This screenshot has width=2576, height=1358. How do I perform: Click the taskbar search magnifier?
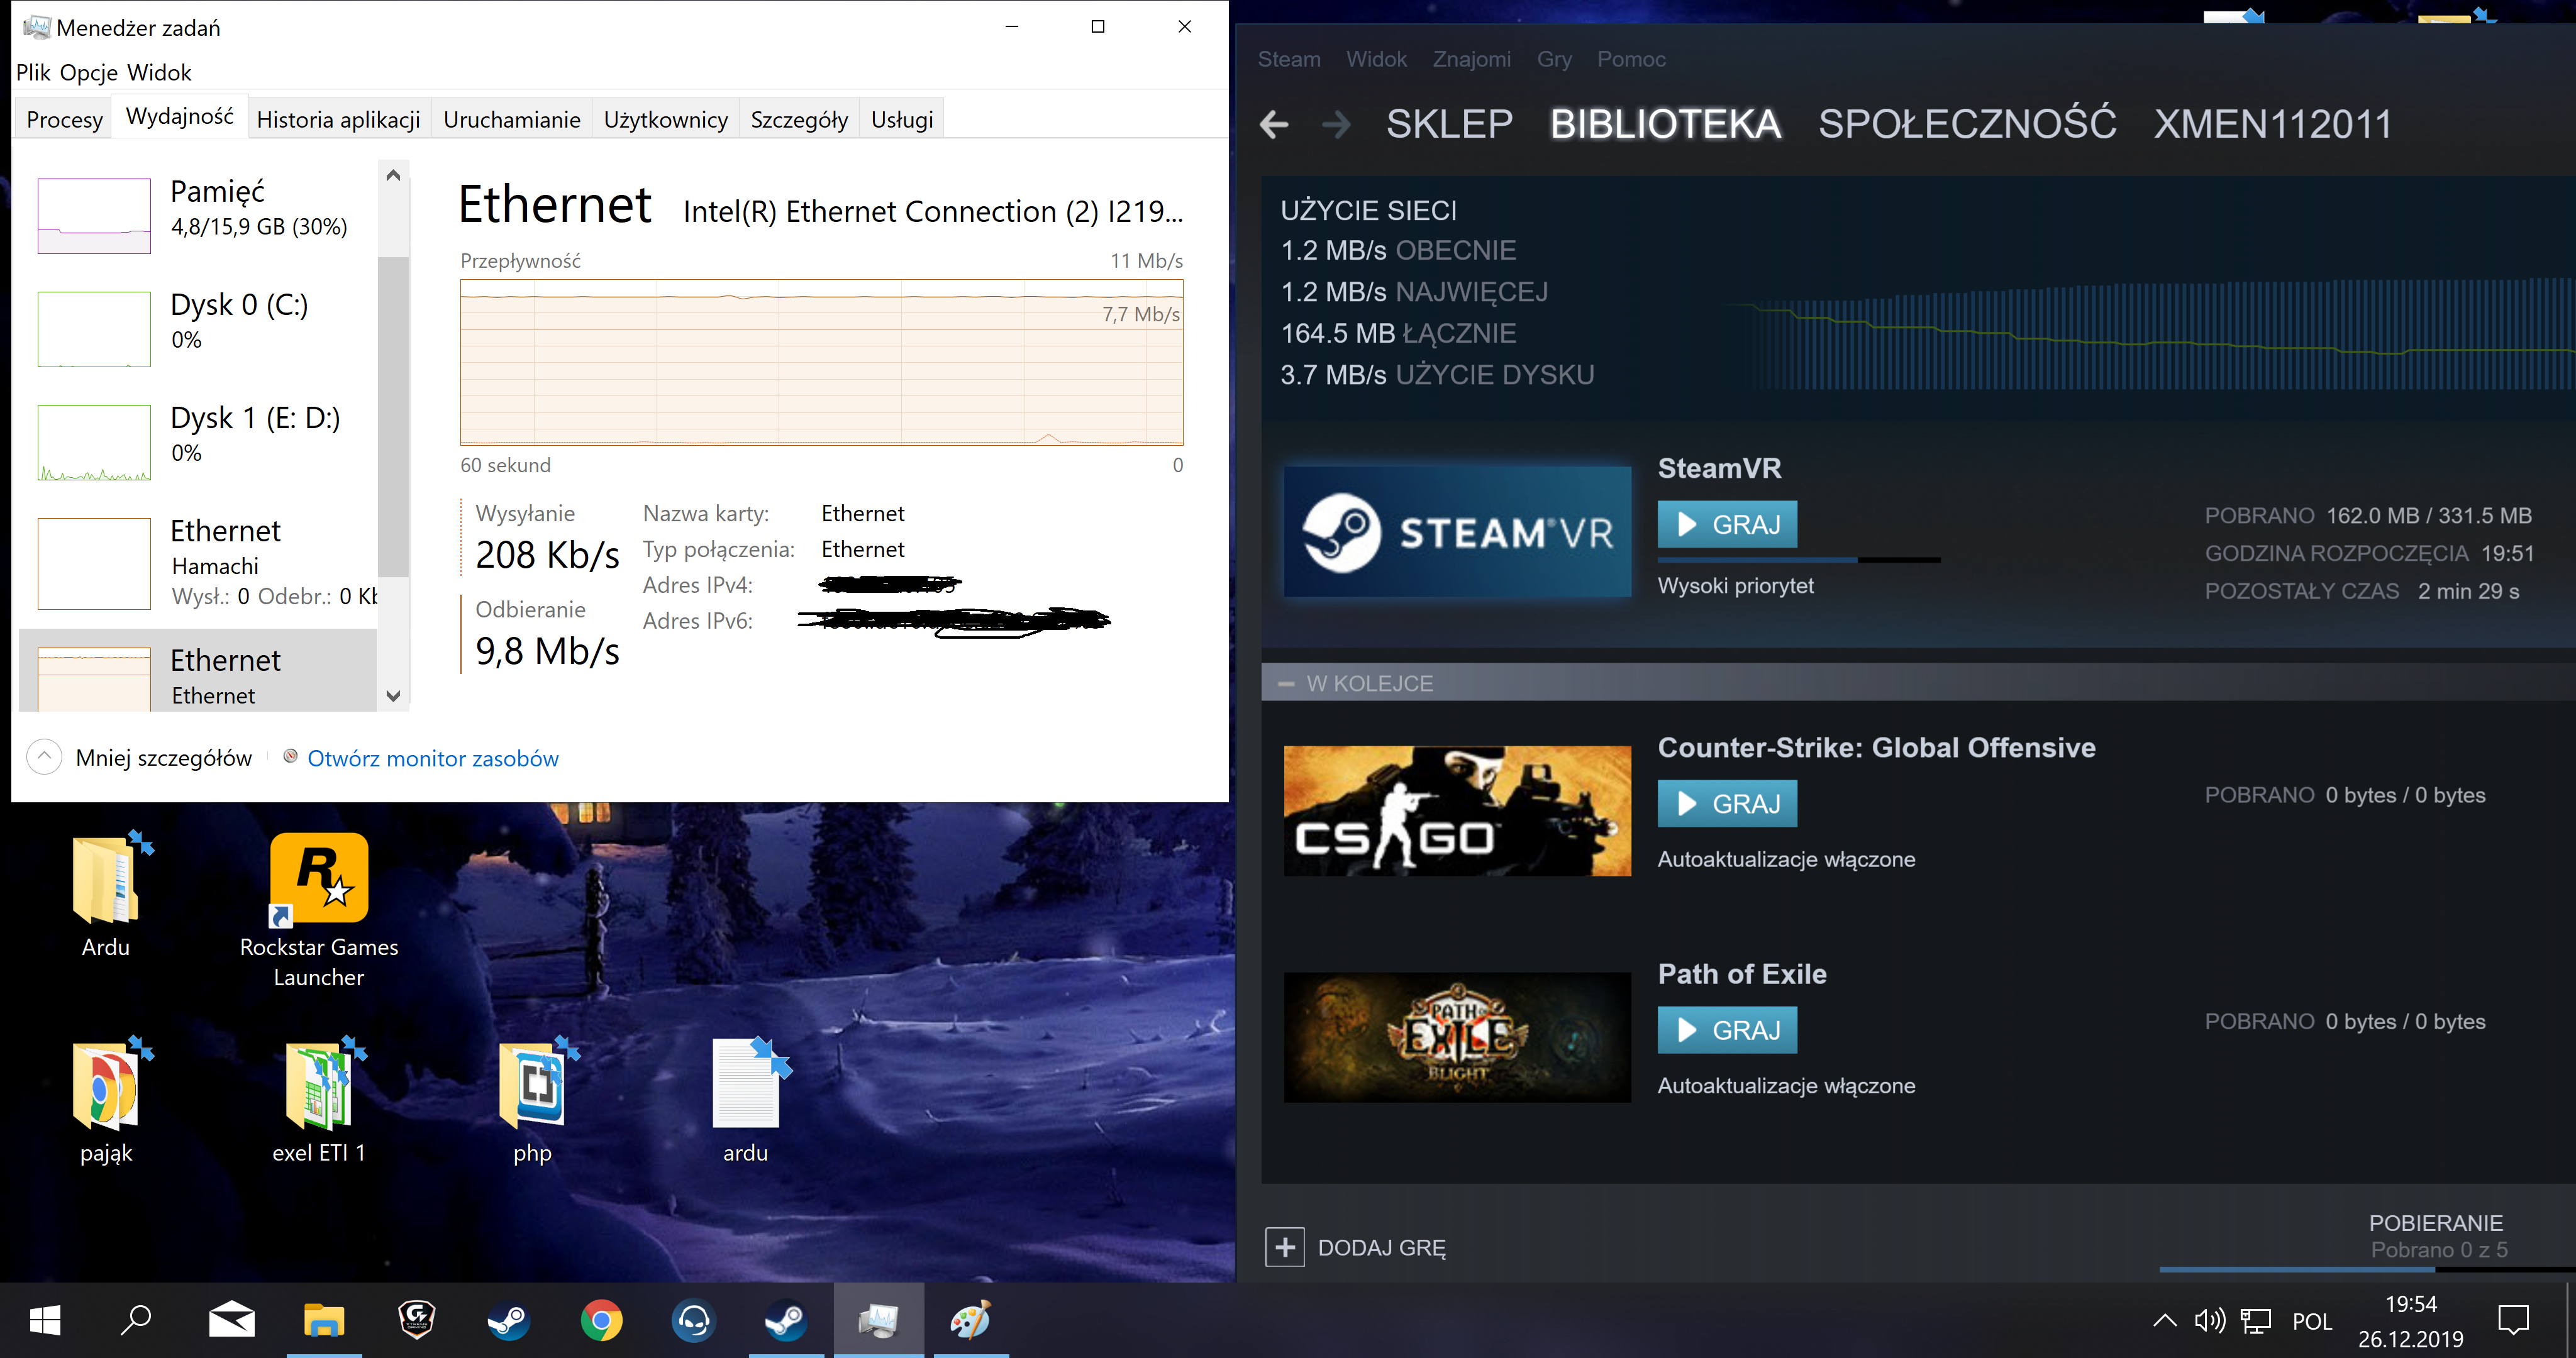135,1321
